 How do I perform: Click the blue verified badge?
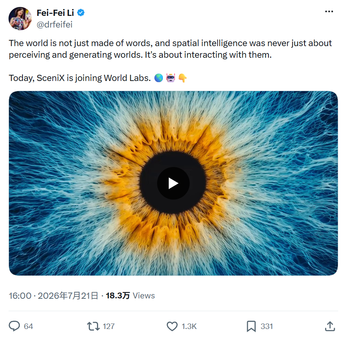coord(81,12)
